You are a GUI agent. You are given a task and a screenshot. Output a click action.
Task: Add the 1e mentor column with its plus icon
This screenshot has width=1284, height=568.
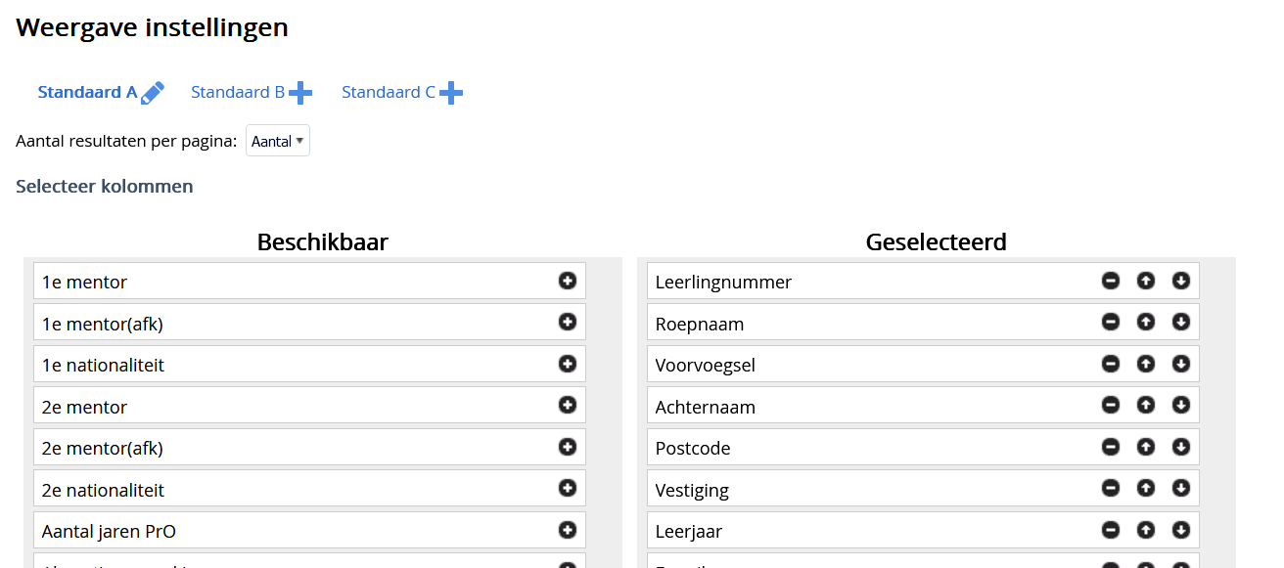click(568, 281)
